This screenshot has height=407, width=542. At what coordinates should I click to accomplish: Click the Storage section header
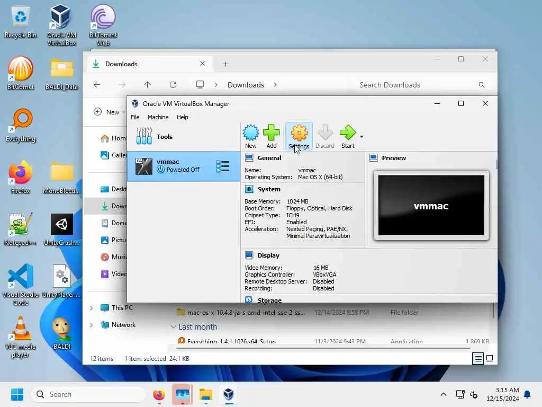tap(269, 300)
